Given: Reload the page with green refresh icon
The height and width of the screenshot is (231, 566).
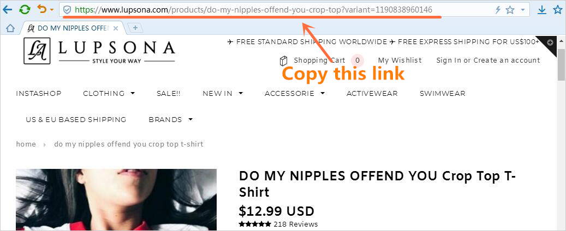Looking at the screenshot, I should point(25,10).
